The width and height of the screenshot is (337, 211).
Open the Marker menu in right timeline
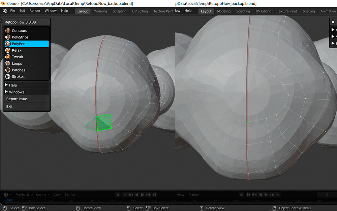194,195
